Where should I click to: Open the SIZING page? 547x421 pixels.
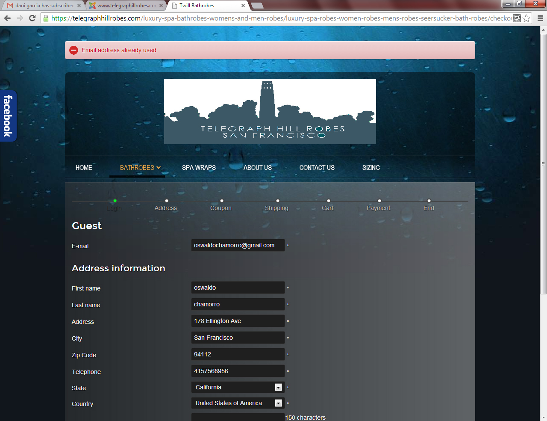371,168
